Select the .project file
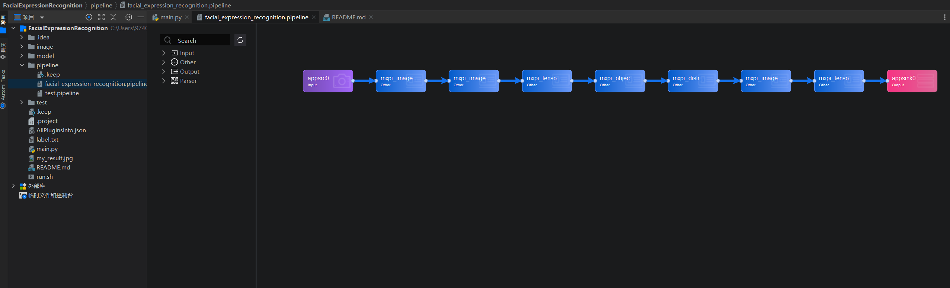 [47, 121]
